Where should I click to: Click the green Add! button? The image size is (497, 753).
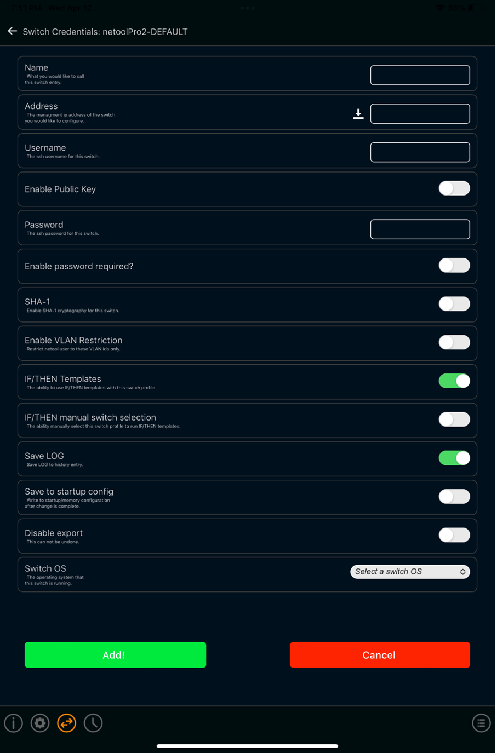coord(115,655)
